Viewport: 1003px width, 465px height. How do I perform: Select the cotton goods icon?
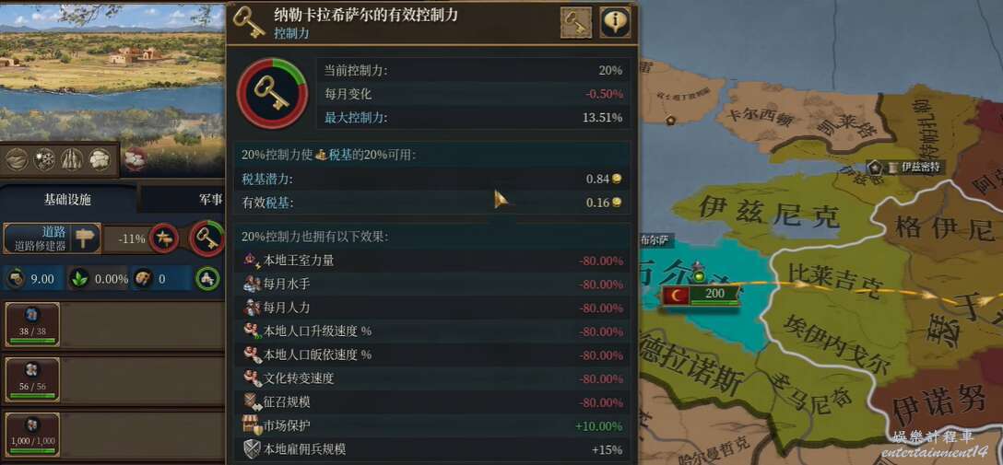(x=100, y=159)
